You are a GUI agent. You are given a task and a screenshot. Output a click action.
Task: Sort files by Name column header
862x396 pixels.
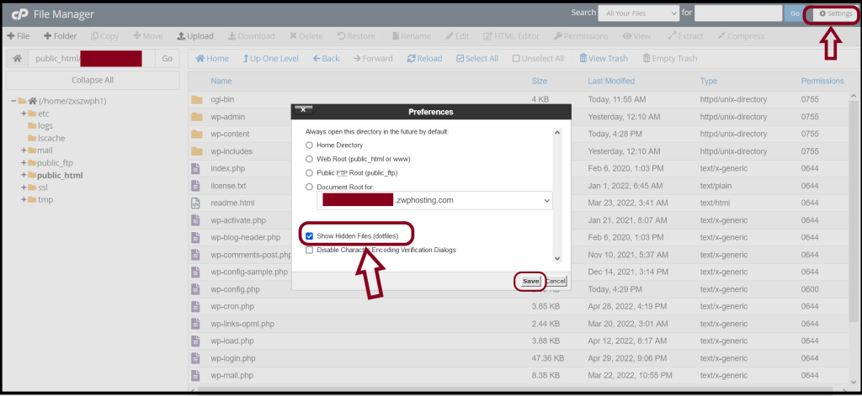221,82
